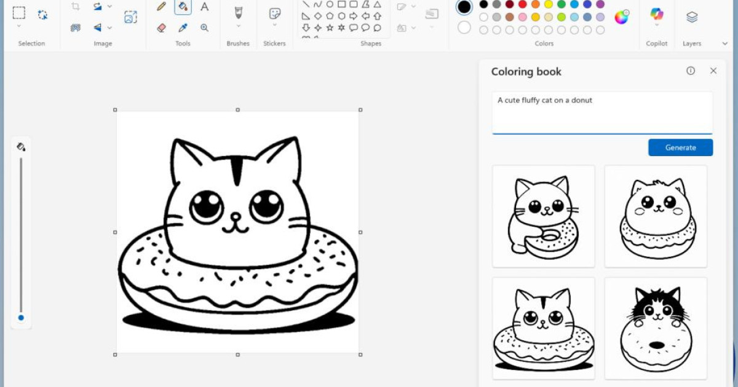Select the rectangular Selection tool
The width and height of the screenshot is (738, 387).
(x=19, y=13)
